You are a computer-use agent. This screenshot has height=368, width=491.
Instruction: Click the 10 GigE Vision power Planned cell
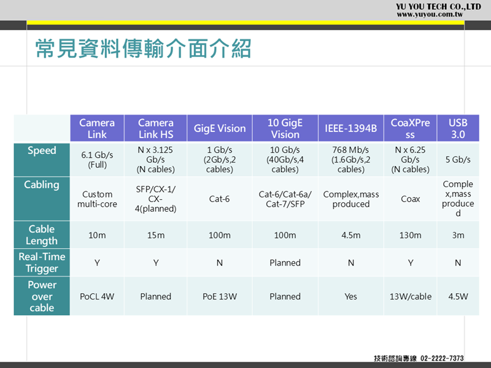pyautogui.click(x=285, y=296)
